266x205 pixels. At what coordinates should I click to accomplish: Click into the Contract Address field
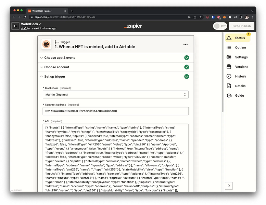coord(115,111)
